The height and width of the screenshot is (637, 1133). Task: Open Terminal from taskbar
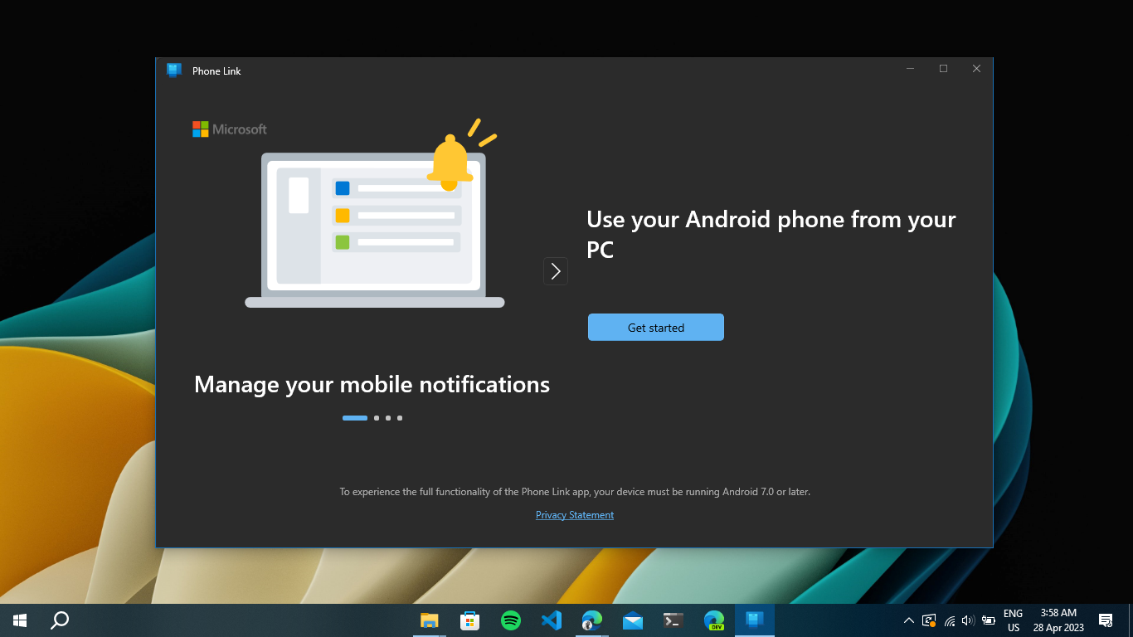click(x=673, y=620)
